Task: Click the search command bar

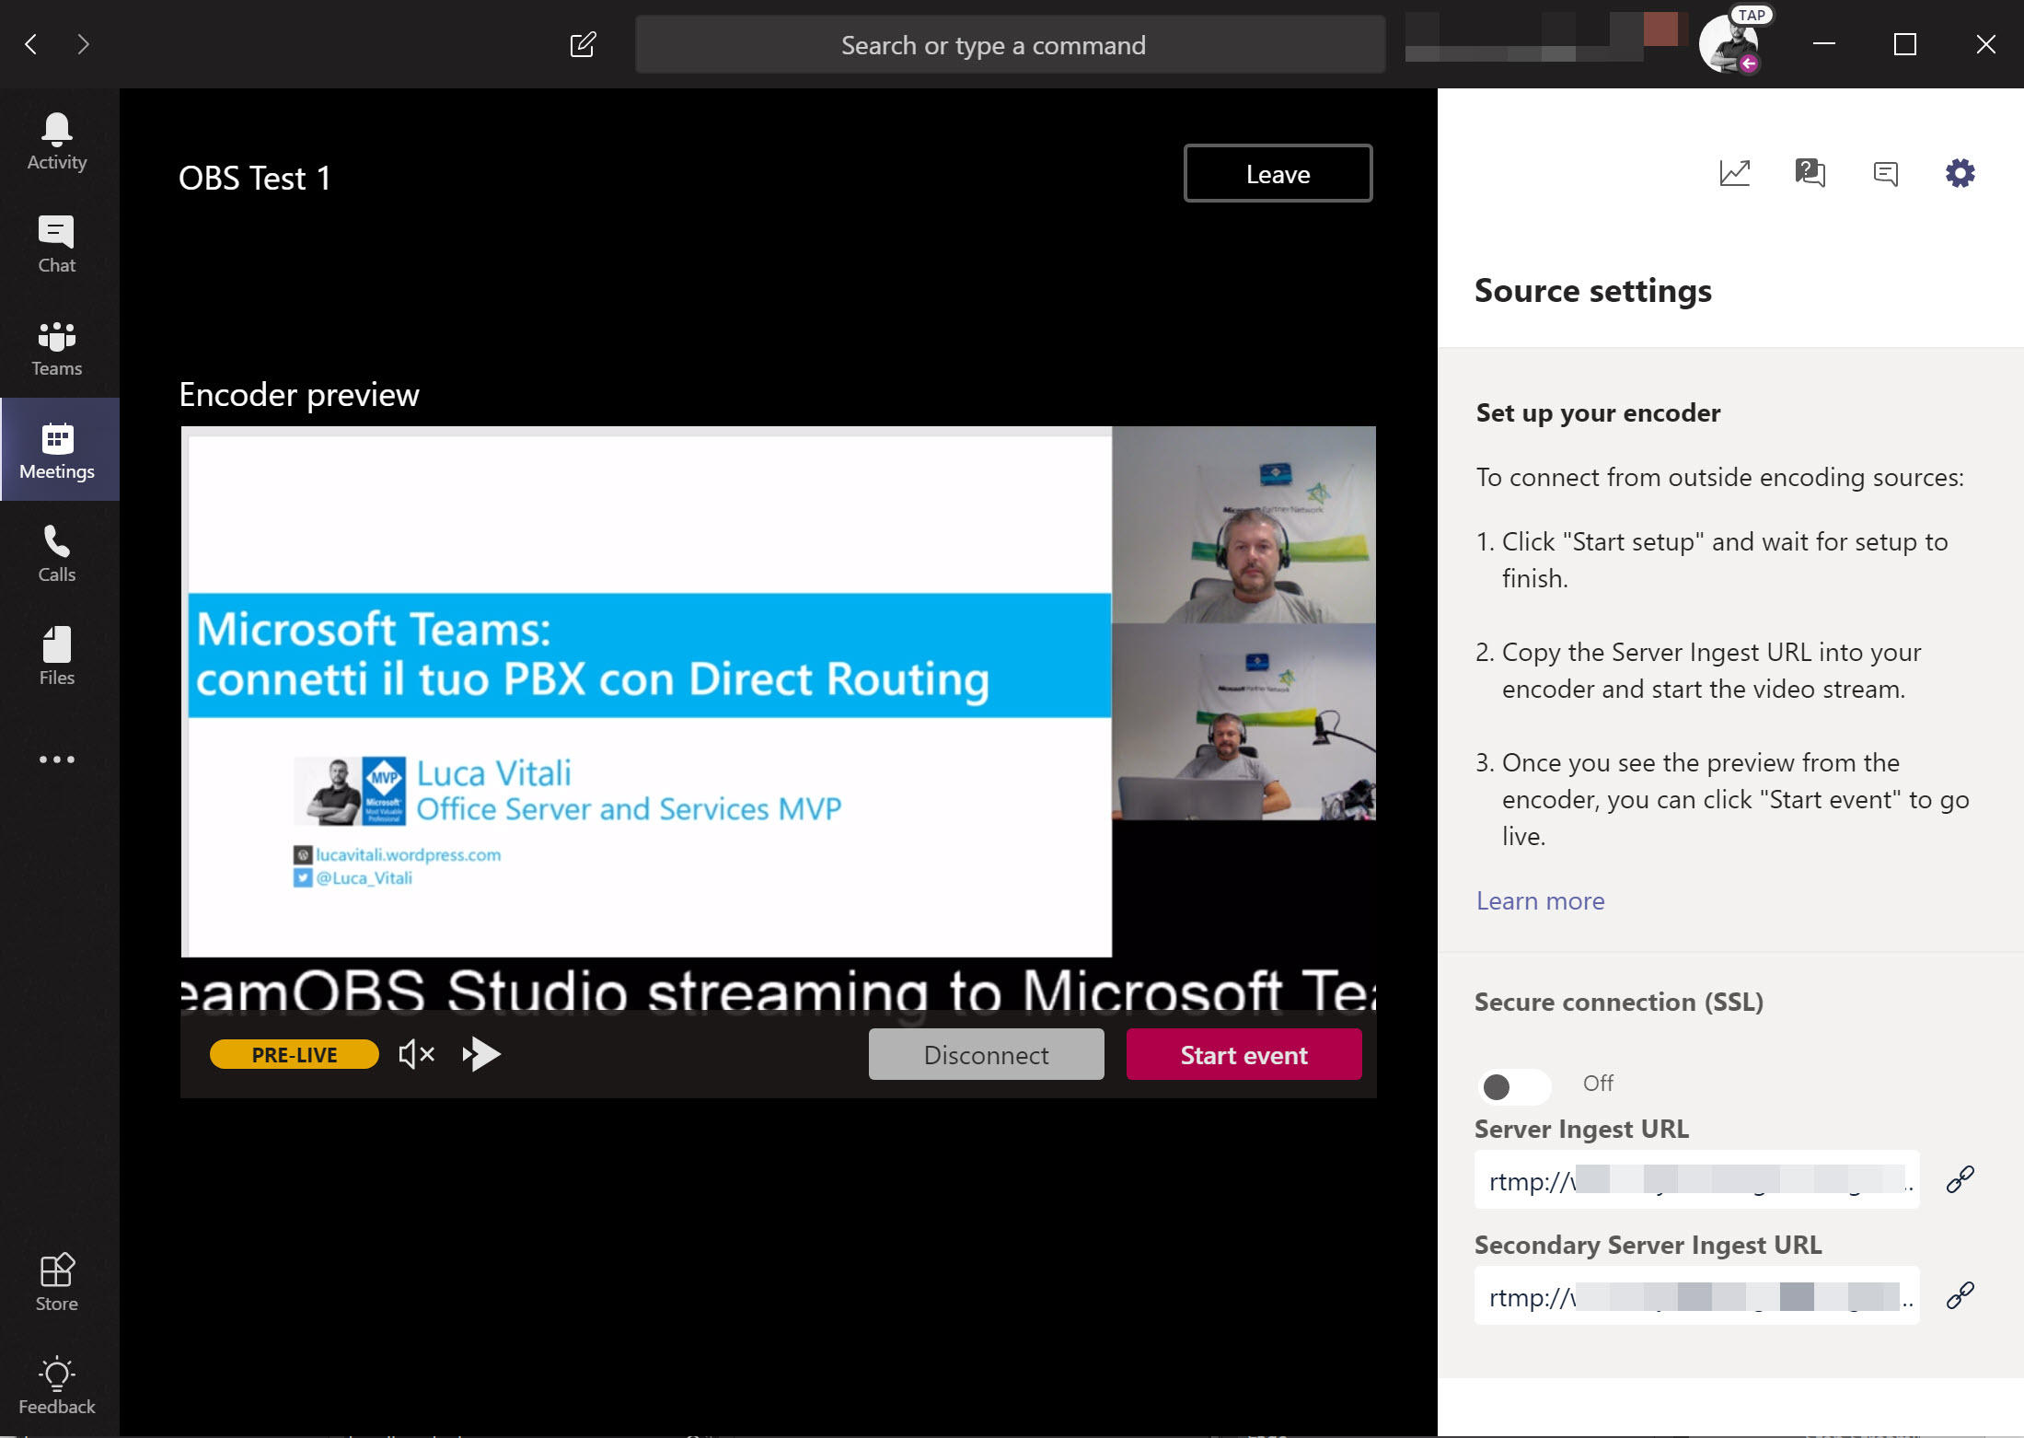Action: tap(1010, 44)
